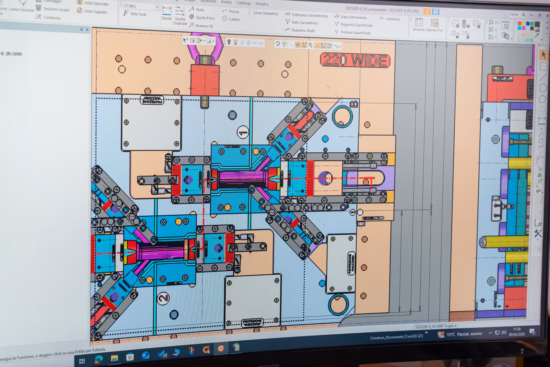
Task: Click the Cerca search magnifier
Action: tap(524, 15)
